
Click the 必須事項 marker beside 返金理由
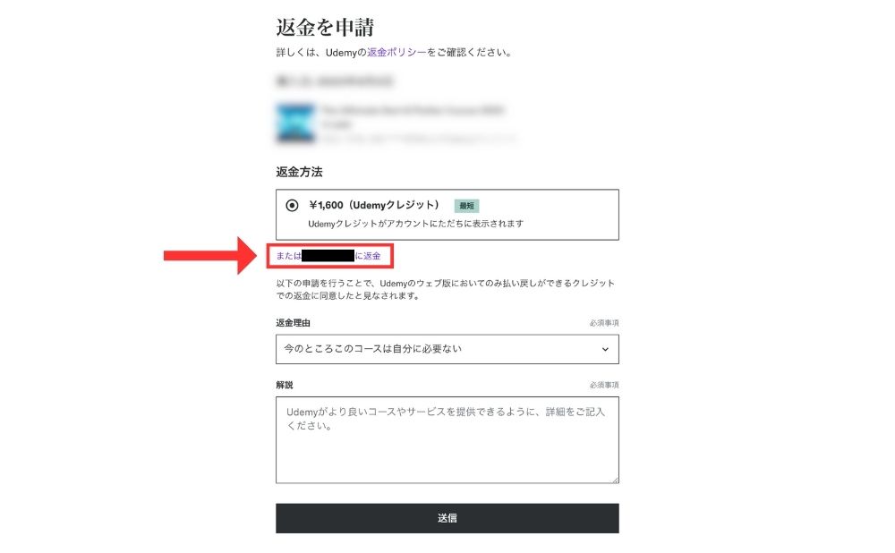tap(604, 323)
